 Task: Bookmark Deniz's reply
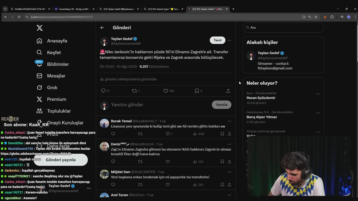[x=222, y=161]
